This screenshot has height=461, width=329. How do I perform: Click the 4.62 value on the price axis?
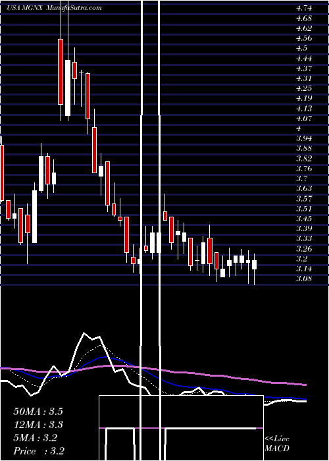304,28
